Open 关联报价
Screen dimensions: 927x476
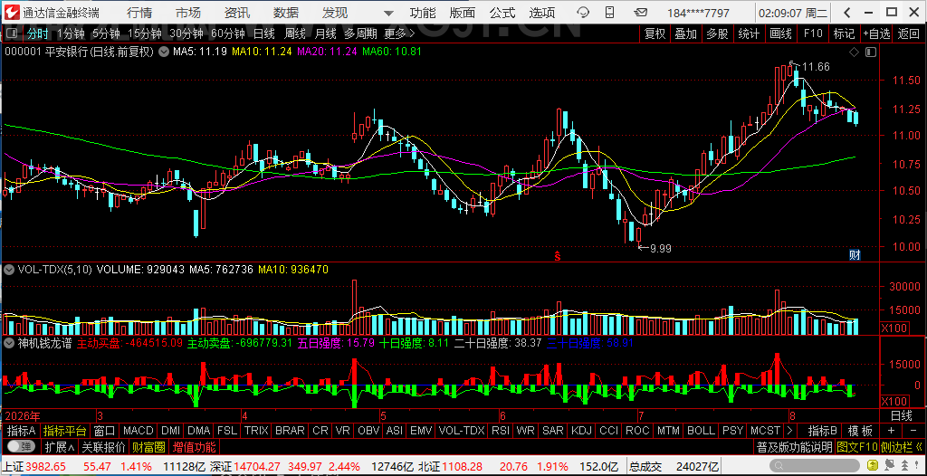103,446
